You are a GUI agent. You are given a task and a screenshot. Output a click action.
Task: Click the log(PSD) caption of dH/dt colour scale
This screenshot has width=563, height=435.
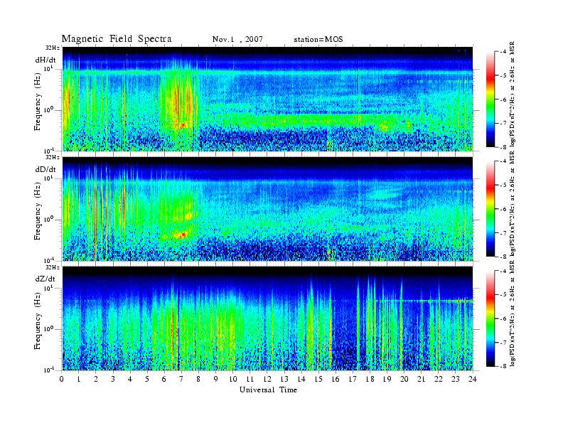click(x=513, y=95)
